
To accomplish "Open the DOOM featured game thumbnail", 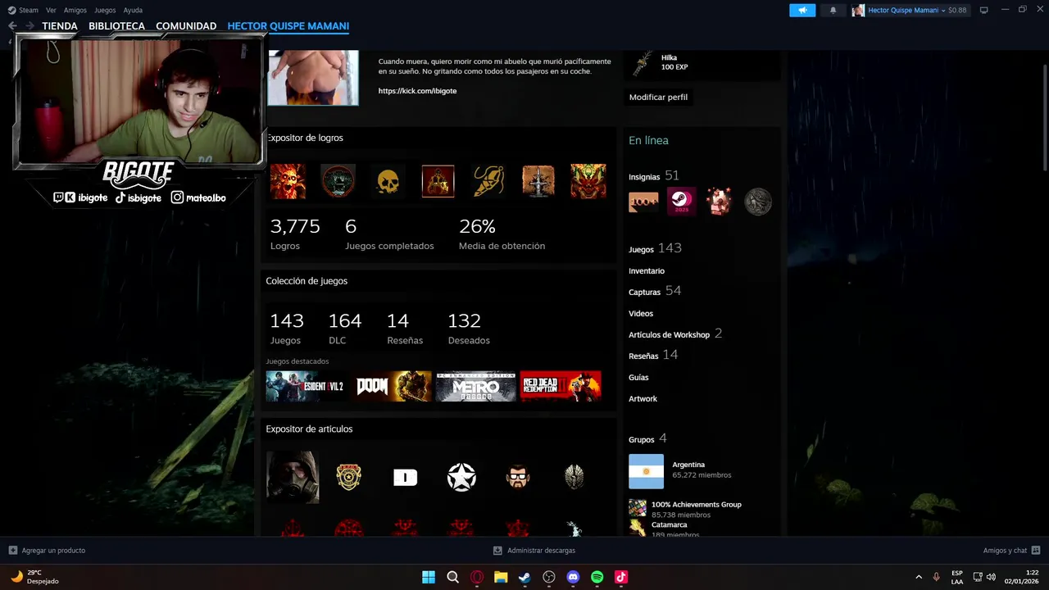I will click(x=393, y=386).
